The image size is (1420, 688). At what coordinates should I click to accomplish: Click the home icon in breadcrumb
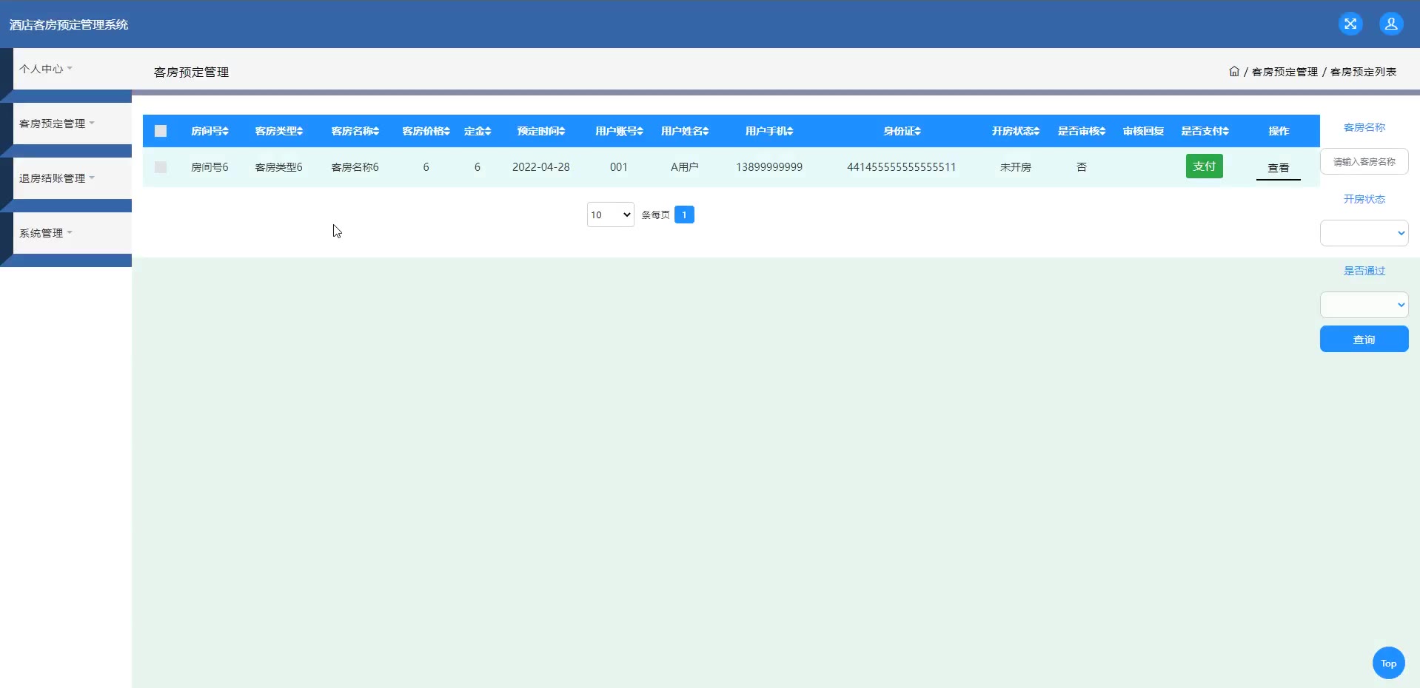coord(1234,71)
